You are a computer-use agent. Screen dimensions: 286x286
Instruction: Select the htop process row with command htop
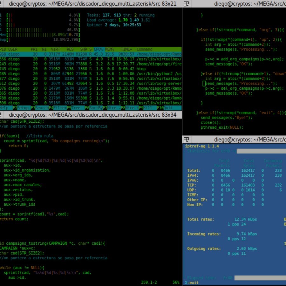pos(91,69)
